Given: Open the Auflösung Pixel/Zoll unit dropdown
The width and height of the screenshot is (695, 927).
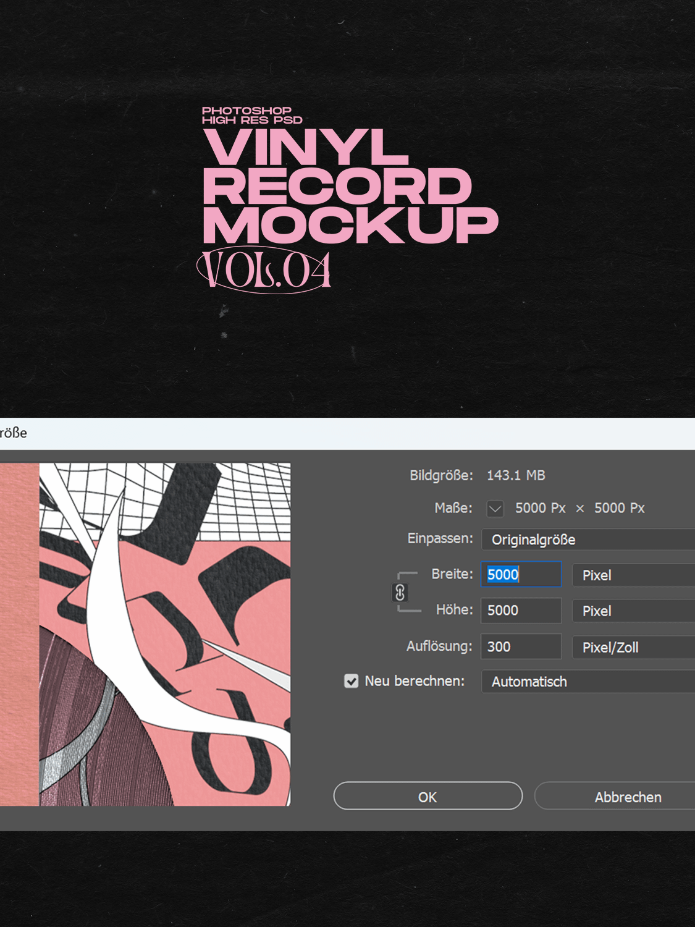Looking at the screenshot, I should (x=634, y=647).
